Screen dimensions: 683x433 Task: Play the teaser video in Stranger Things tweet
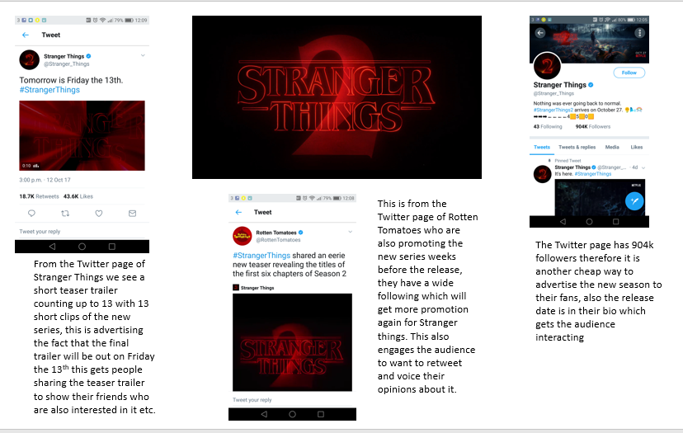82,135
